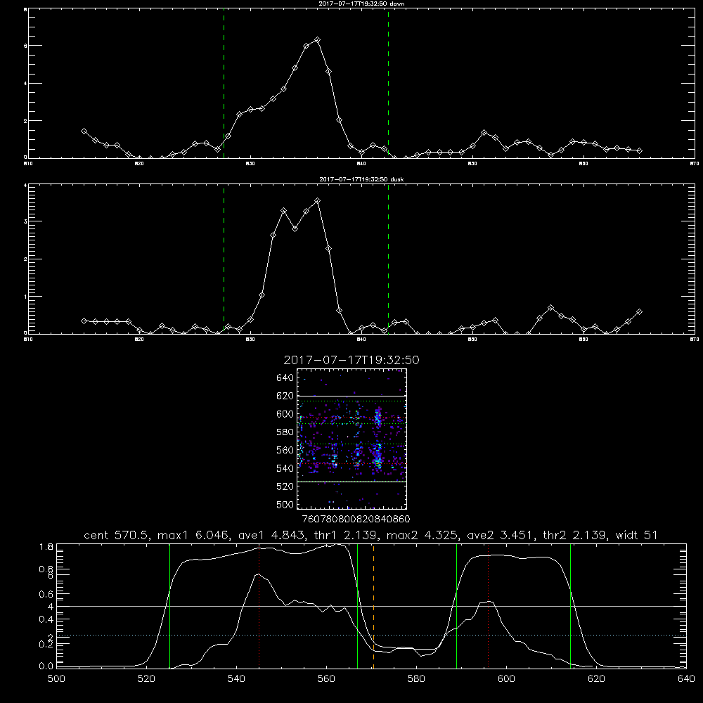703x703 pixels.
Task: Click the 520 label on heat map y-axis
Action: 285,486
